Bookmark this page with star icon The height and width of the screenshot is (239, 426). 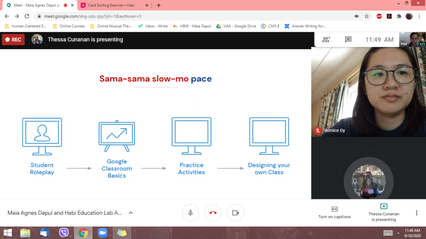(x=367, y=16)
